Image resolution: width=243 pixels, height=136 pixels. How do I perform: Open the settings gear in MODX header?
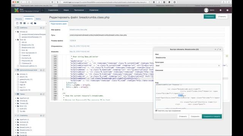click(x=221, y=10)
